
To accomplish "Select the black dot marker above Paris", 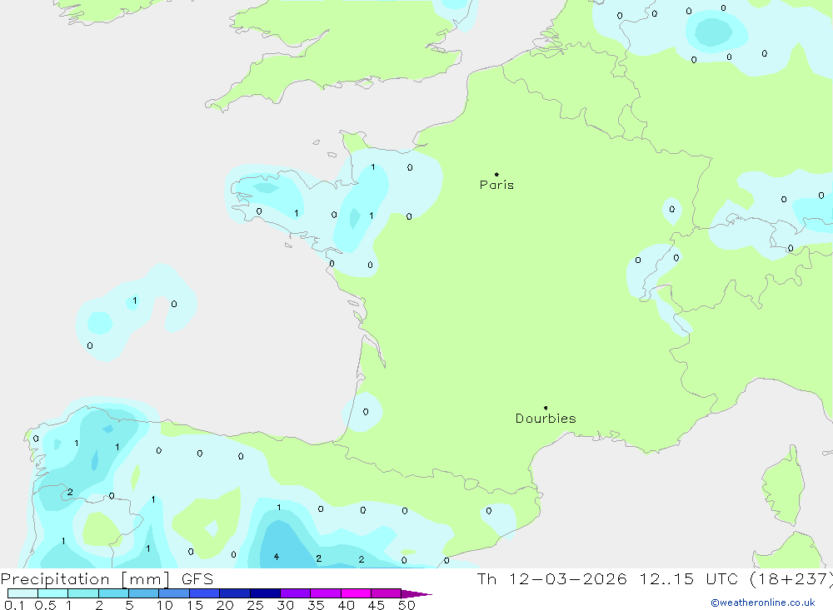I will [496, 174].
